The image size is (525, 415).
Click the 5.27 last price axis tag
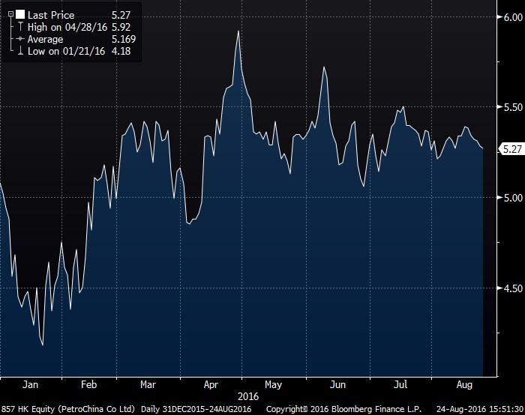(x=511, y=150)
